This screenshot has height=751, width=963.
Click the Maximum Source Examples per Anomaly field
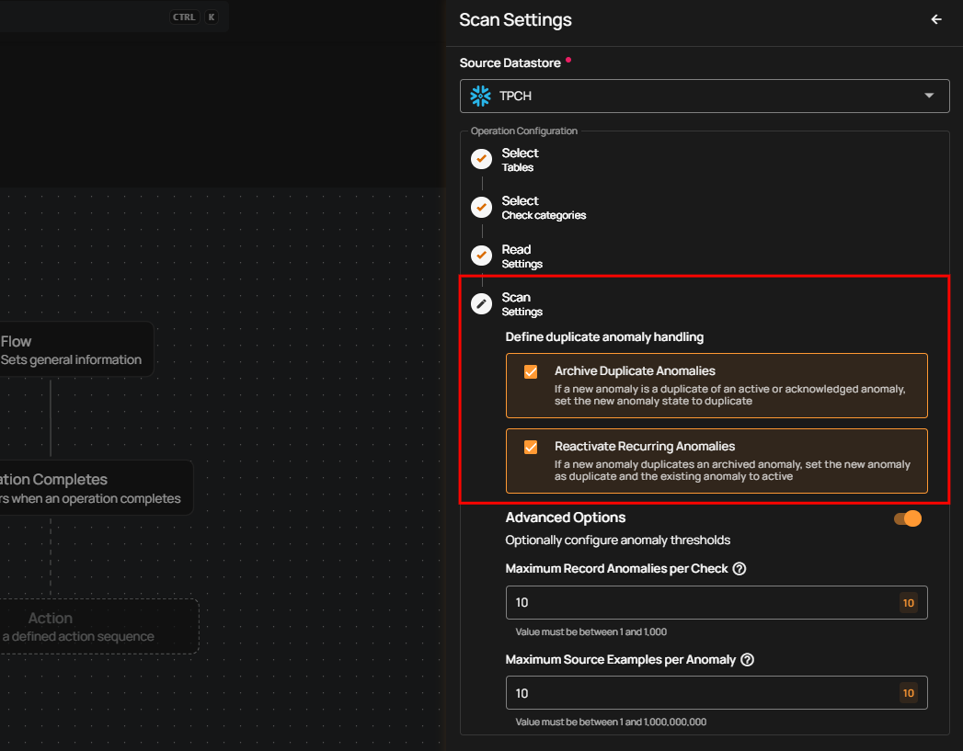[699, 693]
